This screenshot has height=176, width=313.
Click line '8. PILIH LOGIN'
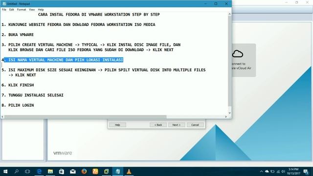point(18,106)
